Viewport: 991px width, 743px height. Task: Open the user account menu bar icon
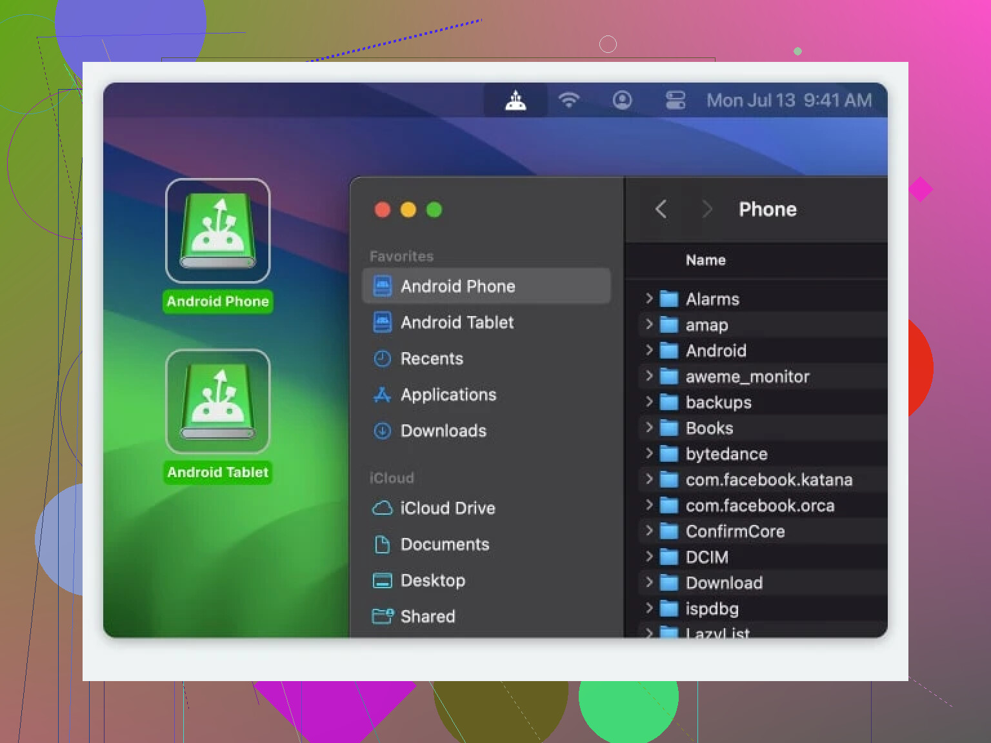pyautogui.click(x=622, y=101)
